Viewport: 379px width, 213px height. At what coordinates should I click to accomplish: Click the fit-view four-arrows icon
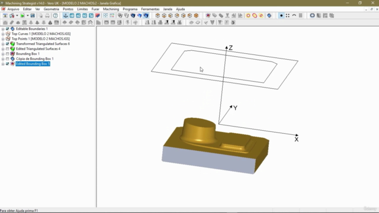point(105,16)
